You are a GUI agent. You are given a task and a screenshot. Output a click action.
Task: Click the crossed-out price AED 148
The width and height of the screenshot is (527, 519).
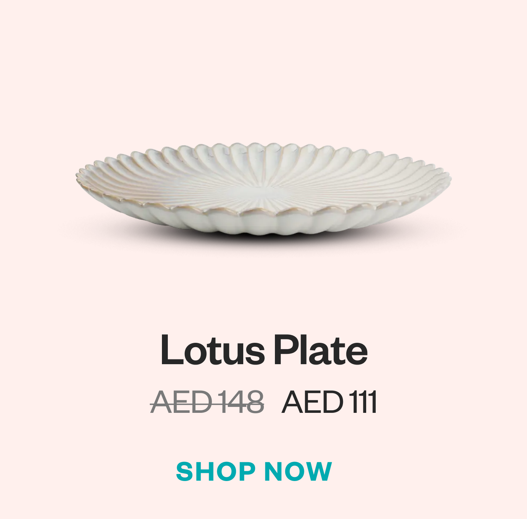207,402
